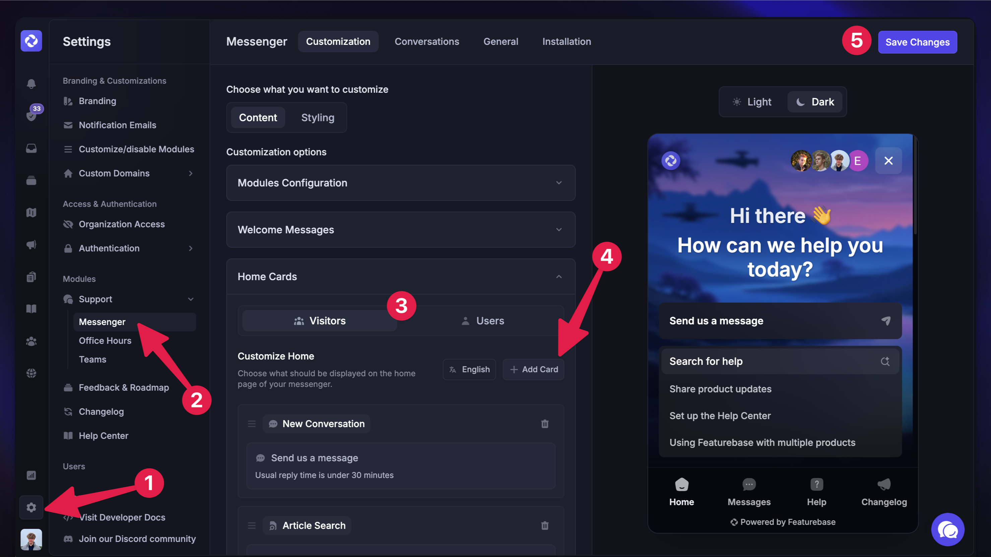Click Save Changes button
Screen dimensions: 991x557
pyautogui.click(x=917, y=42)
